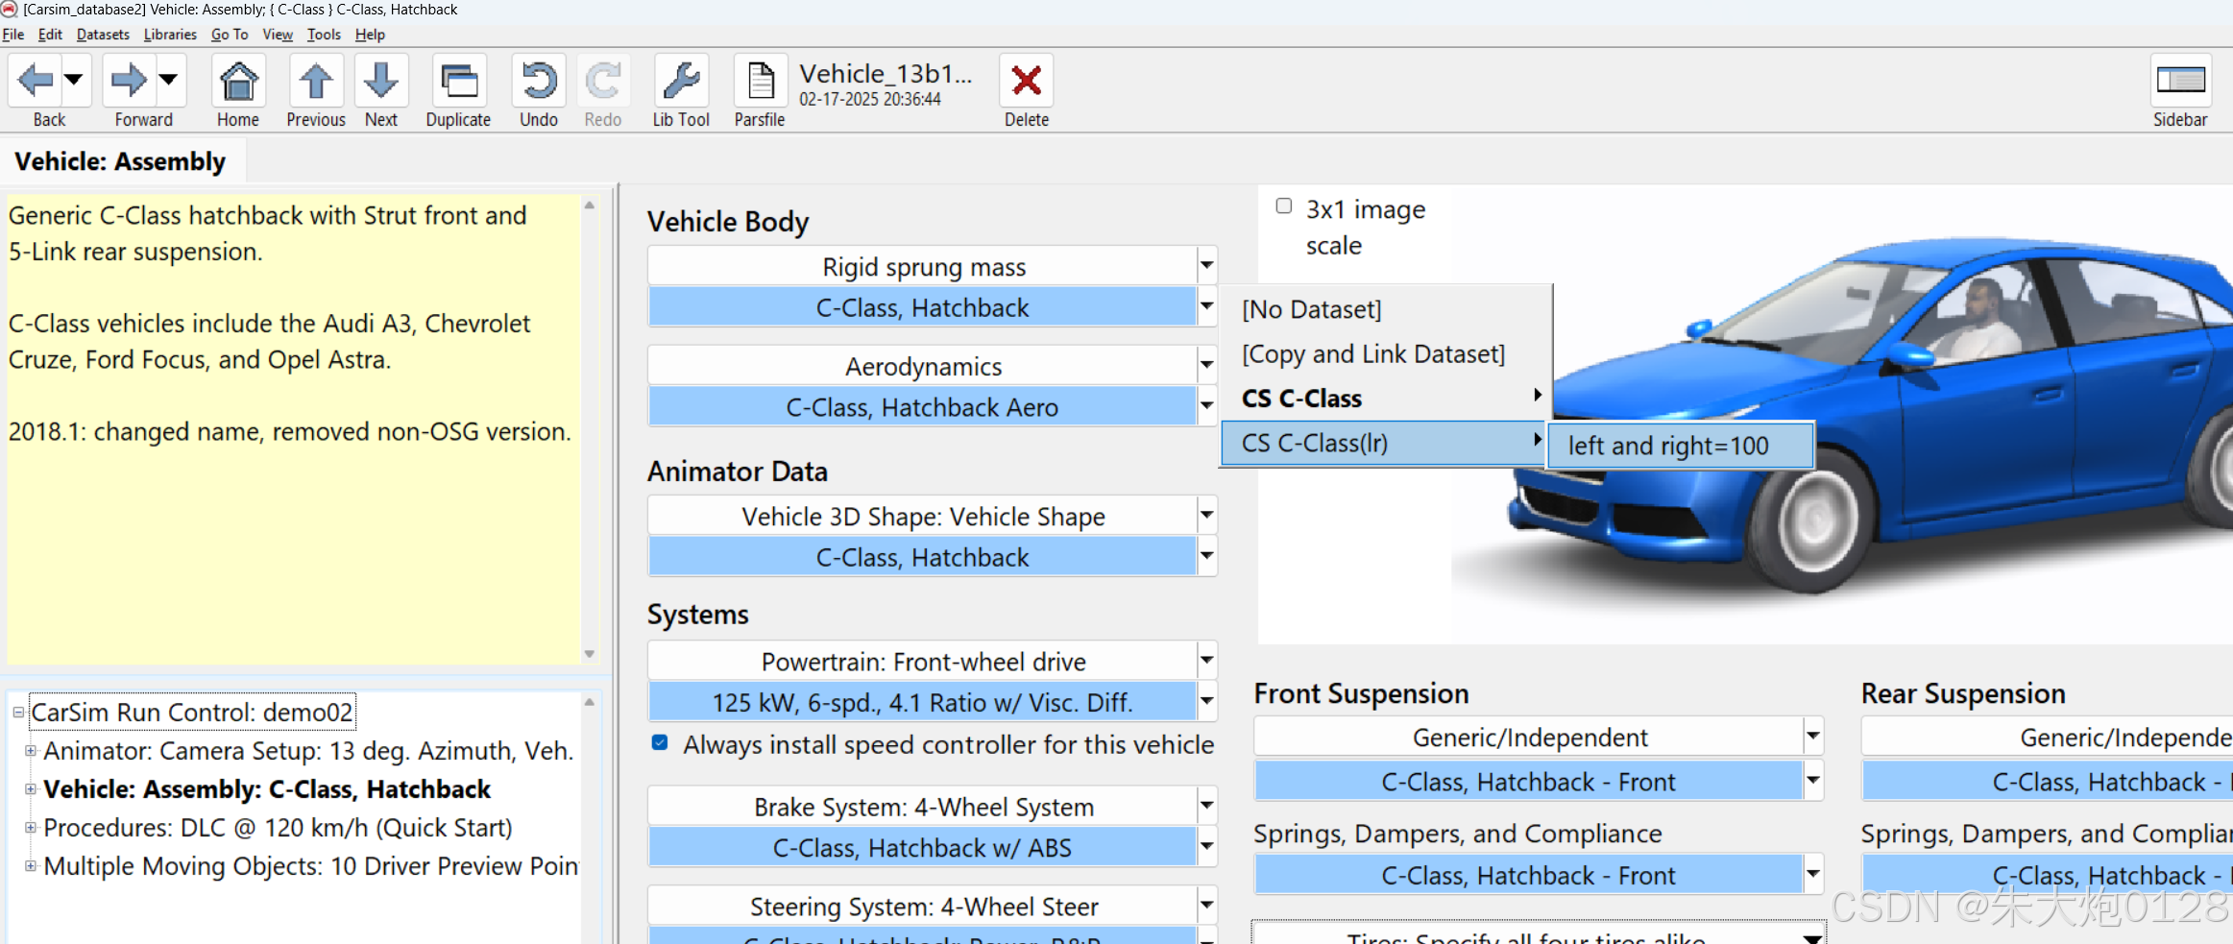Enable the 3x1 image checkbox
Image resolution: width=2233 pixels, height=944 pixels.
1283,205
